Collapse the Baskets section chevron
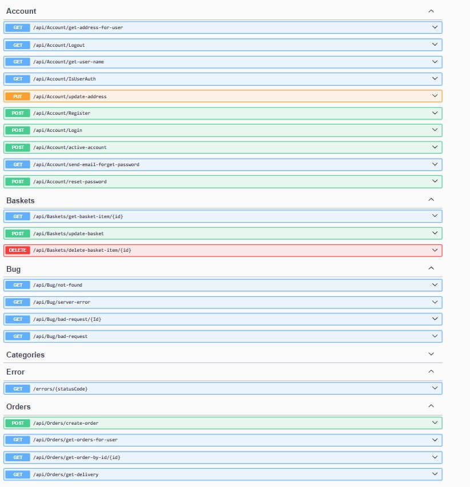The width and height of the screenshot is (470, 487). pos(431,200)
